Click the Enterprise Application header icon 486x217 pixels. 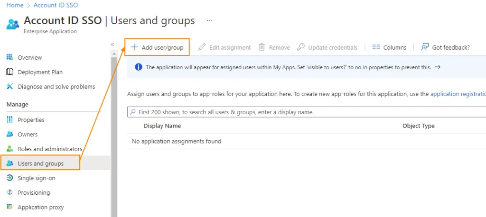(13, 24)
